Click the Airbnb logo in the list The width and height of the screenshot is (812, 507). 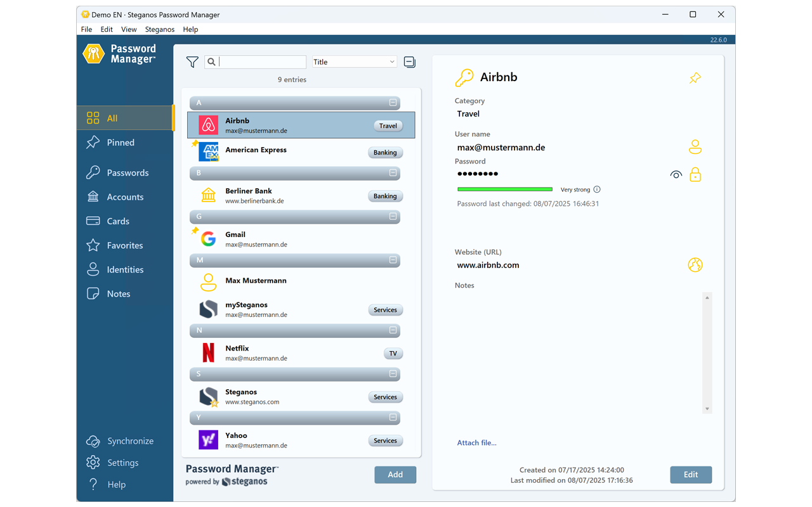[x=208, y=125]
